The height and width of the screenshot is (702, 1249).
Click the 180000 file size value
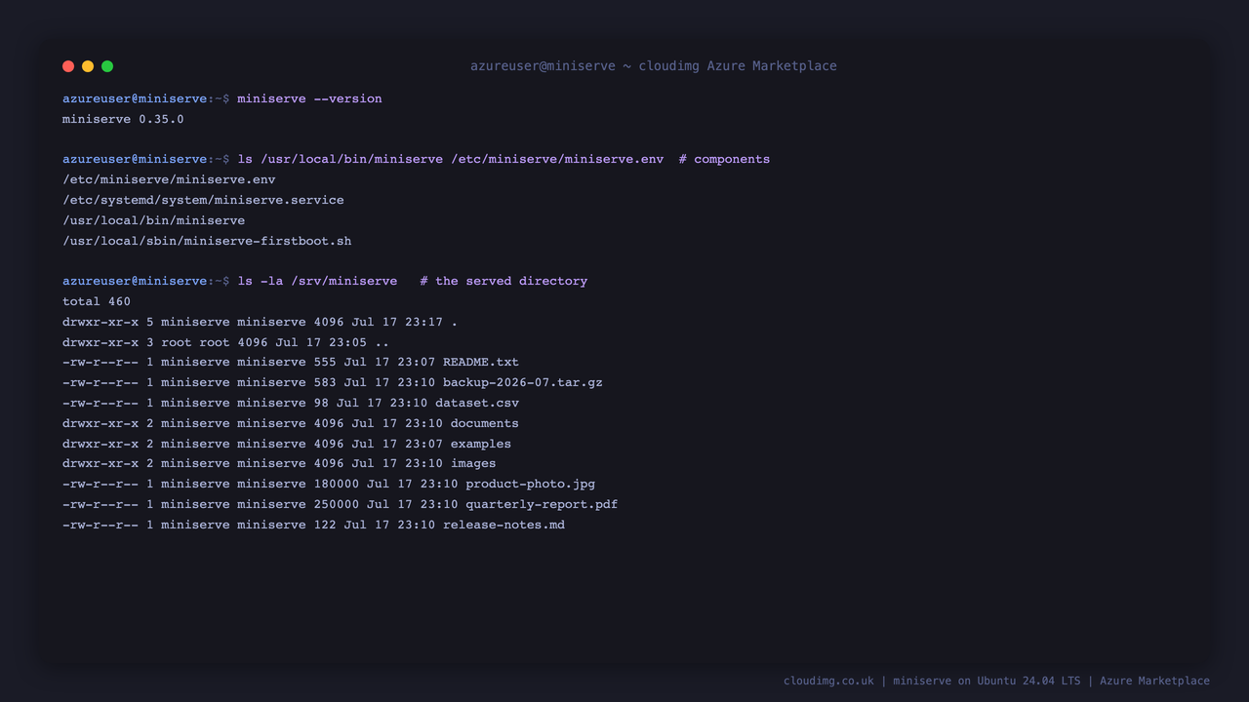[x=337, y=484]
